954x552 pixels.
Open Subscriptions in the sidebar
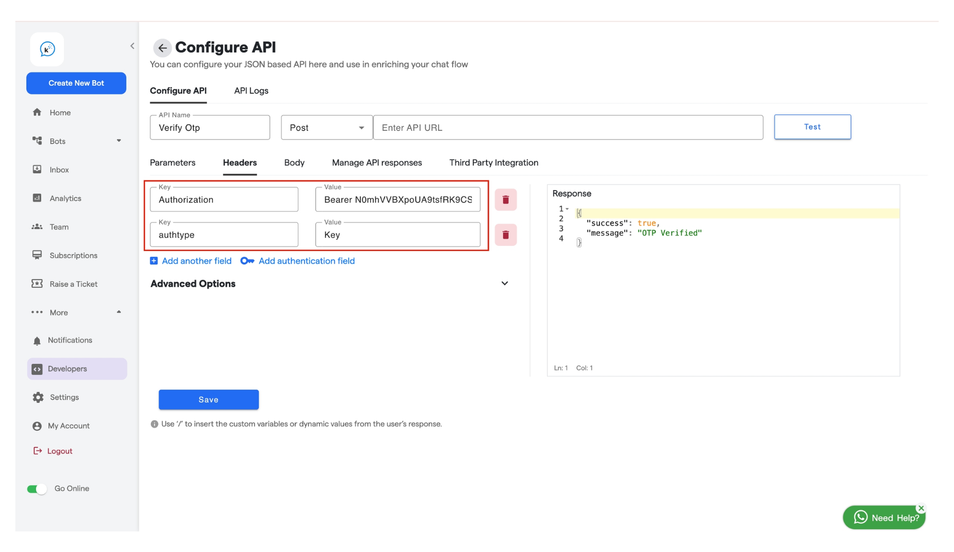(x=74, y=256)
